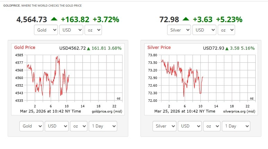
Task: Click the green up arrow beside 4,564.73
Action: pyautogui.click(x=53, y=19)
